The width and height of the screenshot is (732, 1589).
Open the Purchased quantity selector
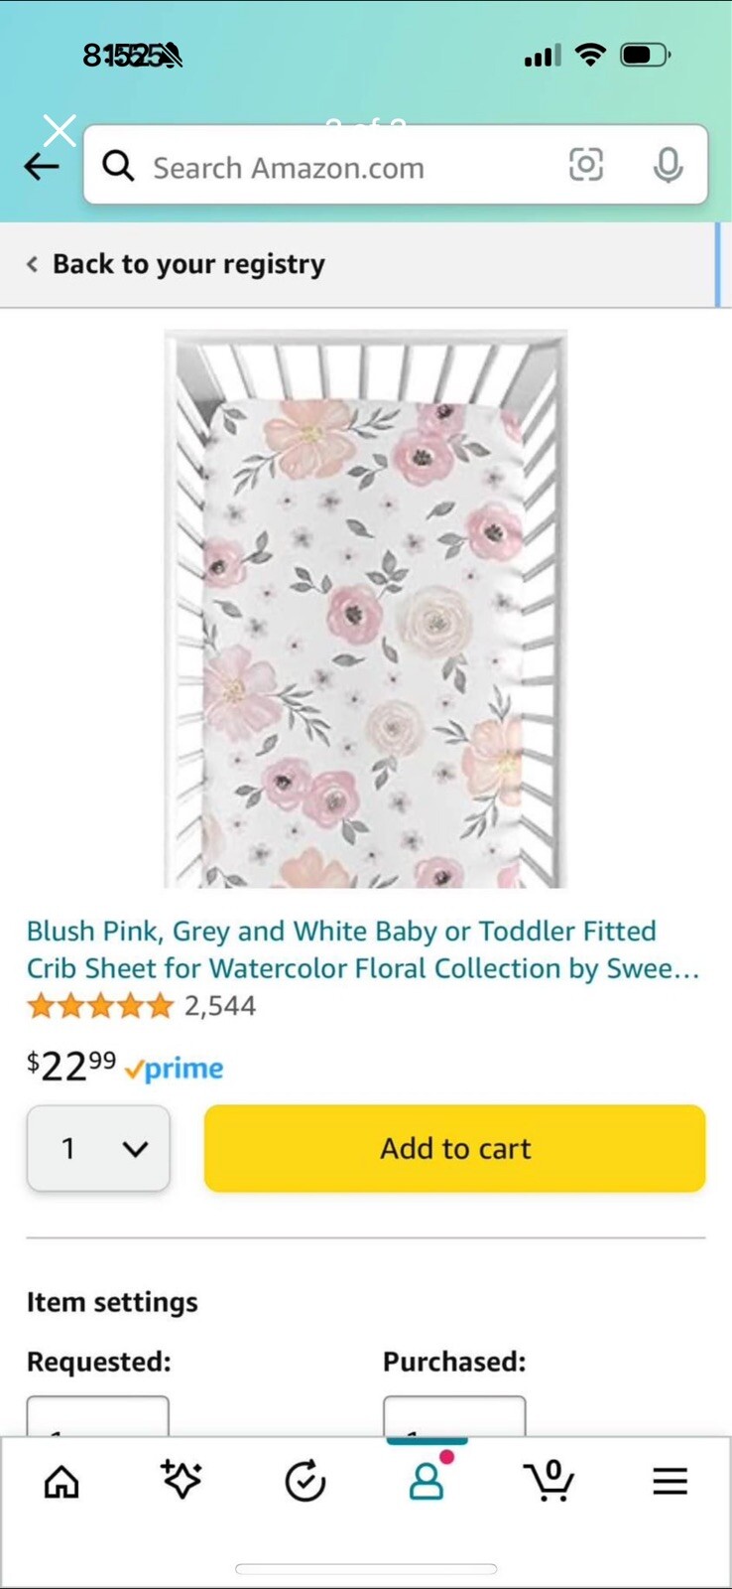point(454,1417)
